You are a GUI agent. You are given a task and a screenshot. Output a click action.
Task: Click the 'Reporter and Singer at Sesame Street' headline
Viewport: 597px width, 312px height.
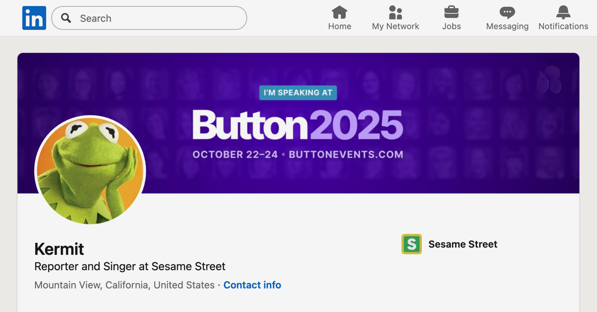130,266
